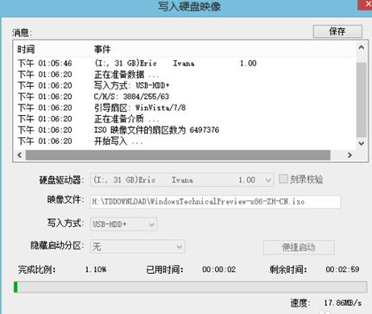The width and height of the screenshot is (372, 314).
Task: Click the write progress bar
Action: coord(190,287)
